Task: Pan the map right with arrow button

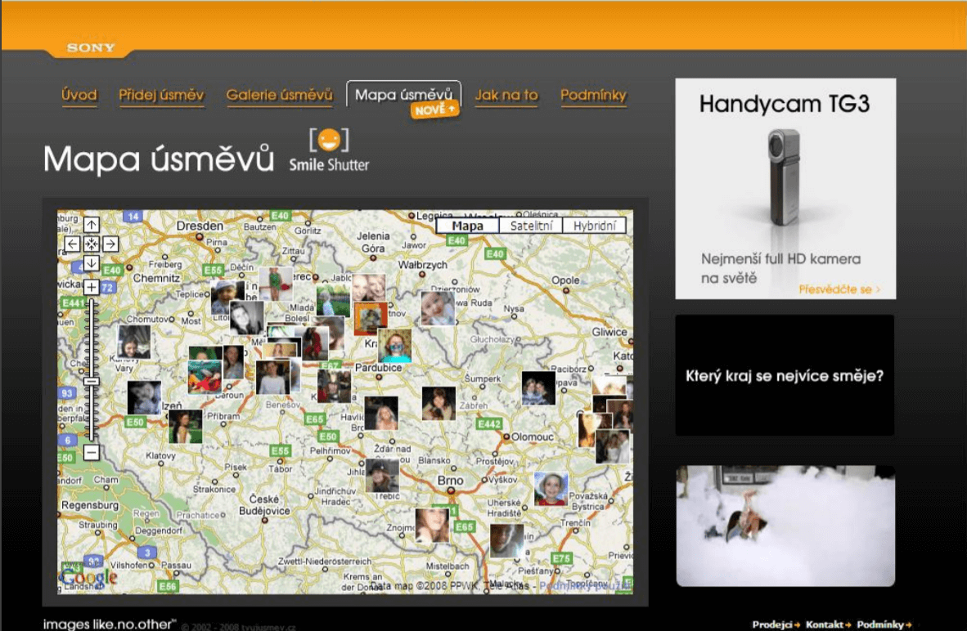Action: (110, 244)
